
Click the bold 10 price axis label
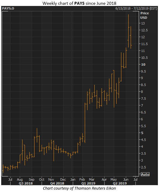point(143,64)
